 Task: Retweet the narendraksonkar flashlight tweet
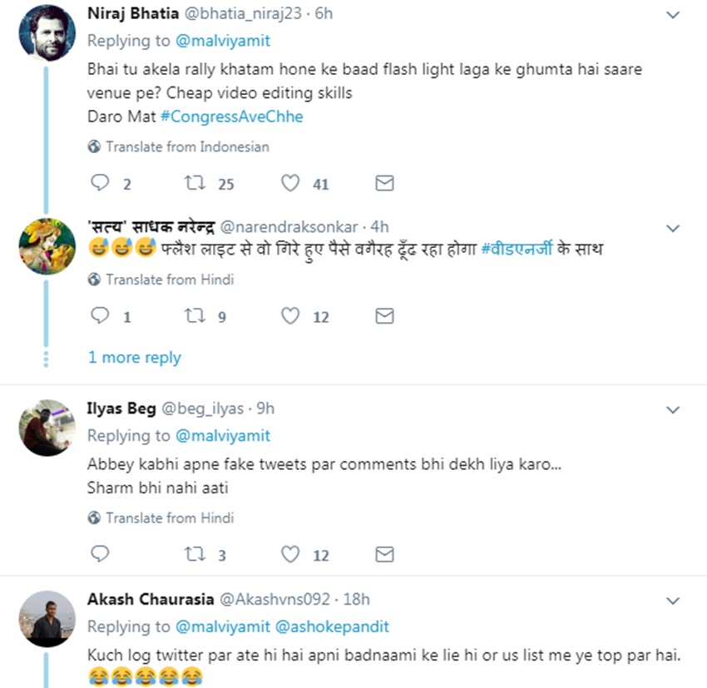195,316
